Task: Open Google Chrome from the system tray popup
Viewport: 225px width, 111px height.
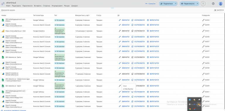Action: coord(190,109)
